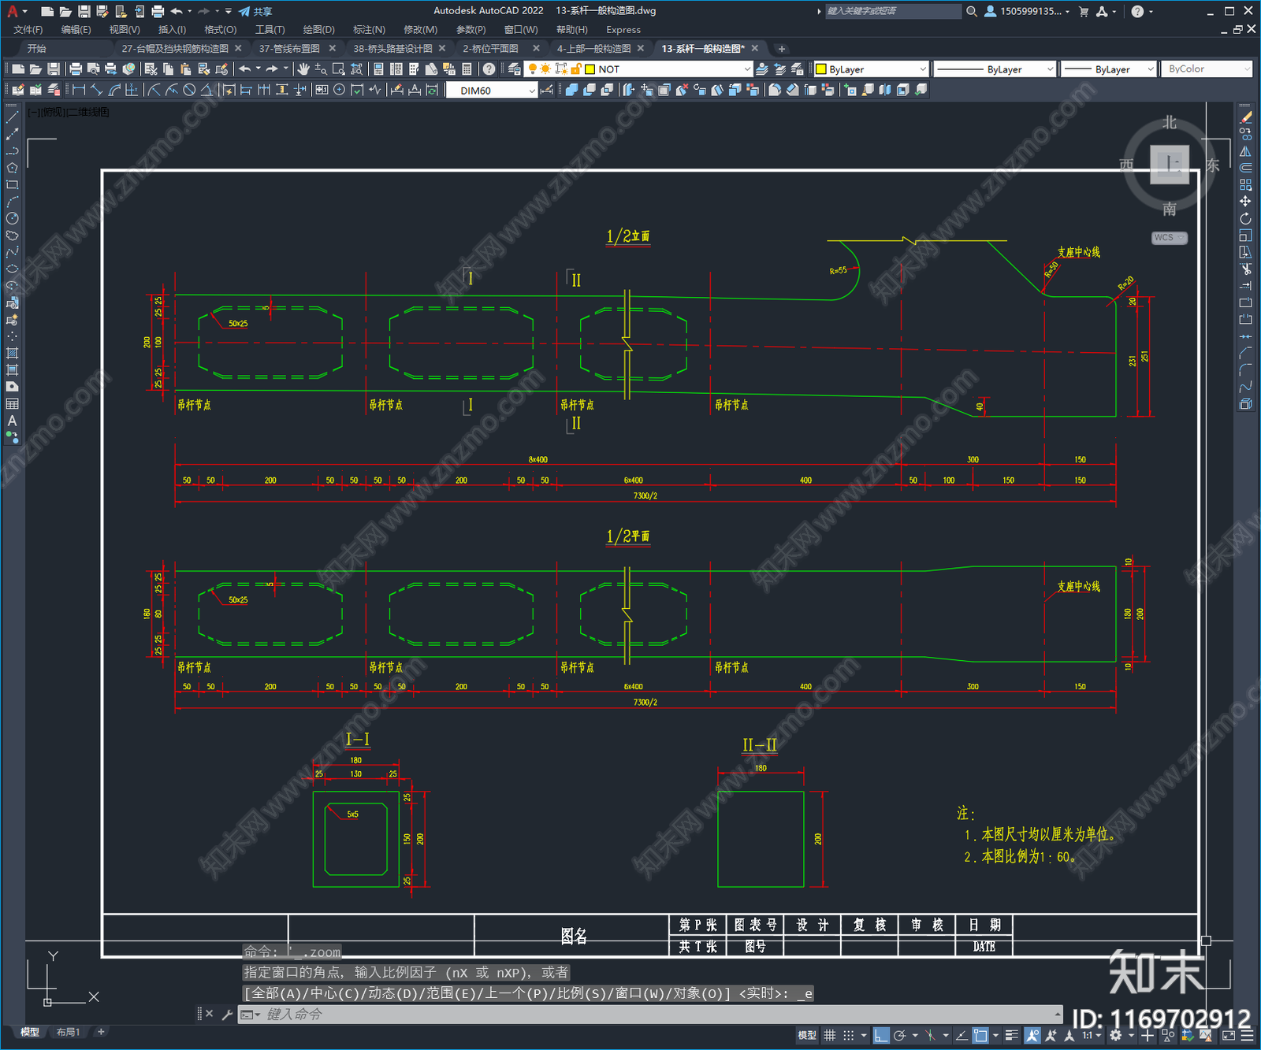Click the 模型 model-space button in status bar
This screenshot has width=1261, height=1050.
(807, 1035)
